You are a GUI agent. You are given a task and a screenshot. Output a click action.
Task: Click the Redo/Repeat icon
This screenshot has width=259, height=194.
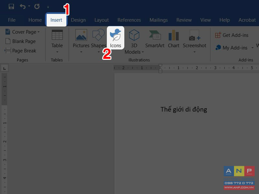[x=37, y=6]
